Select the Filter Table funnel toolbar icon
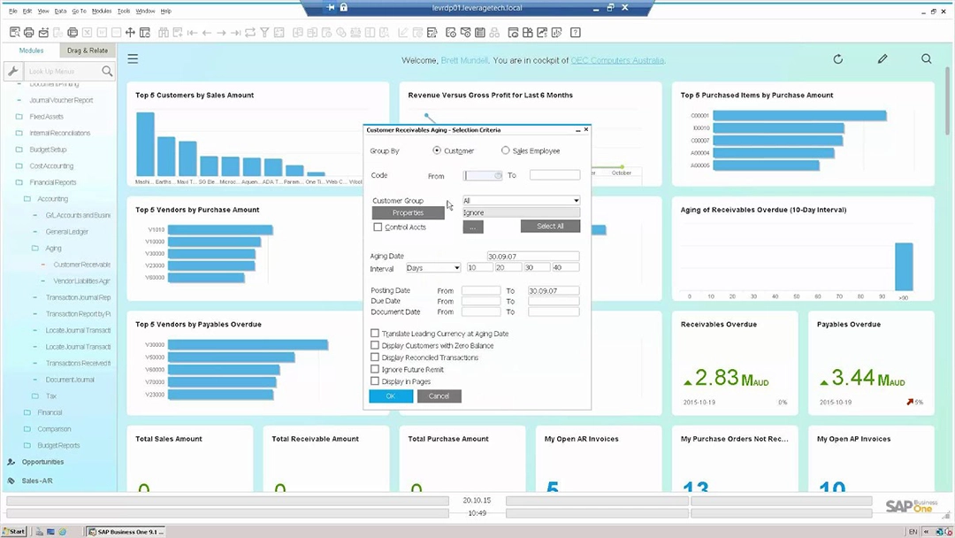Image resolution: width=955 pixels, height=538 pixels. tap(264, 31)
